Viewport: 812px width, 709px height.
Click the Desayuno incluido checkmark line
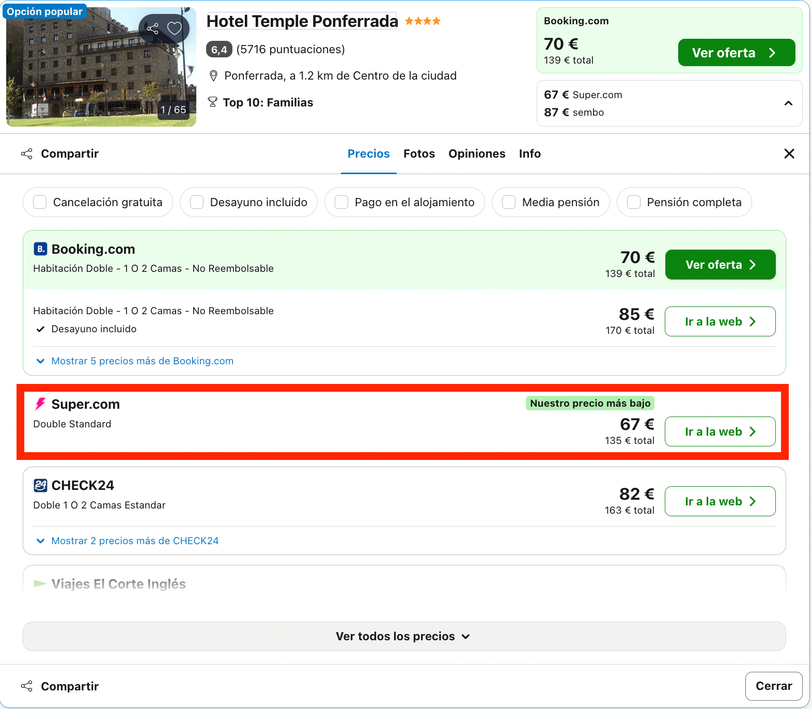(86, 329)
